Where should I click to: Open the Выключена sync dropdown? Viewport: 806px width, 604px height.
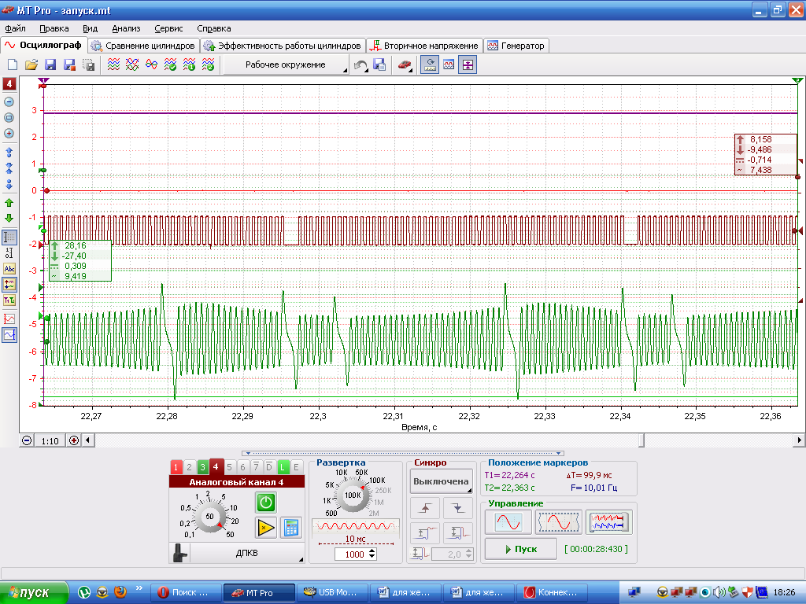pyautogui.click(x=441, y=482)
